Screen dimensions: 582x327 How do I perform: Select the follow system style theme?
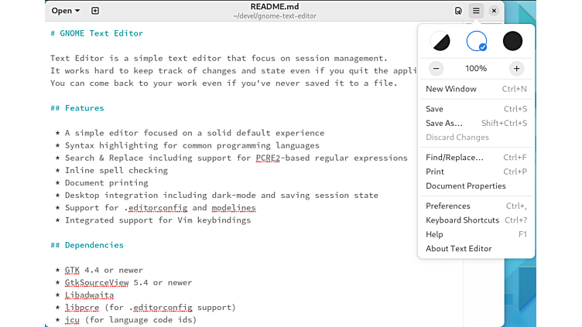click(x=440, y=41)
